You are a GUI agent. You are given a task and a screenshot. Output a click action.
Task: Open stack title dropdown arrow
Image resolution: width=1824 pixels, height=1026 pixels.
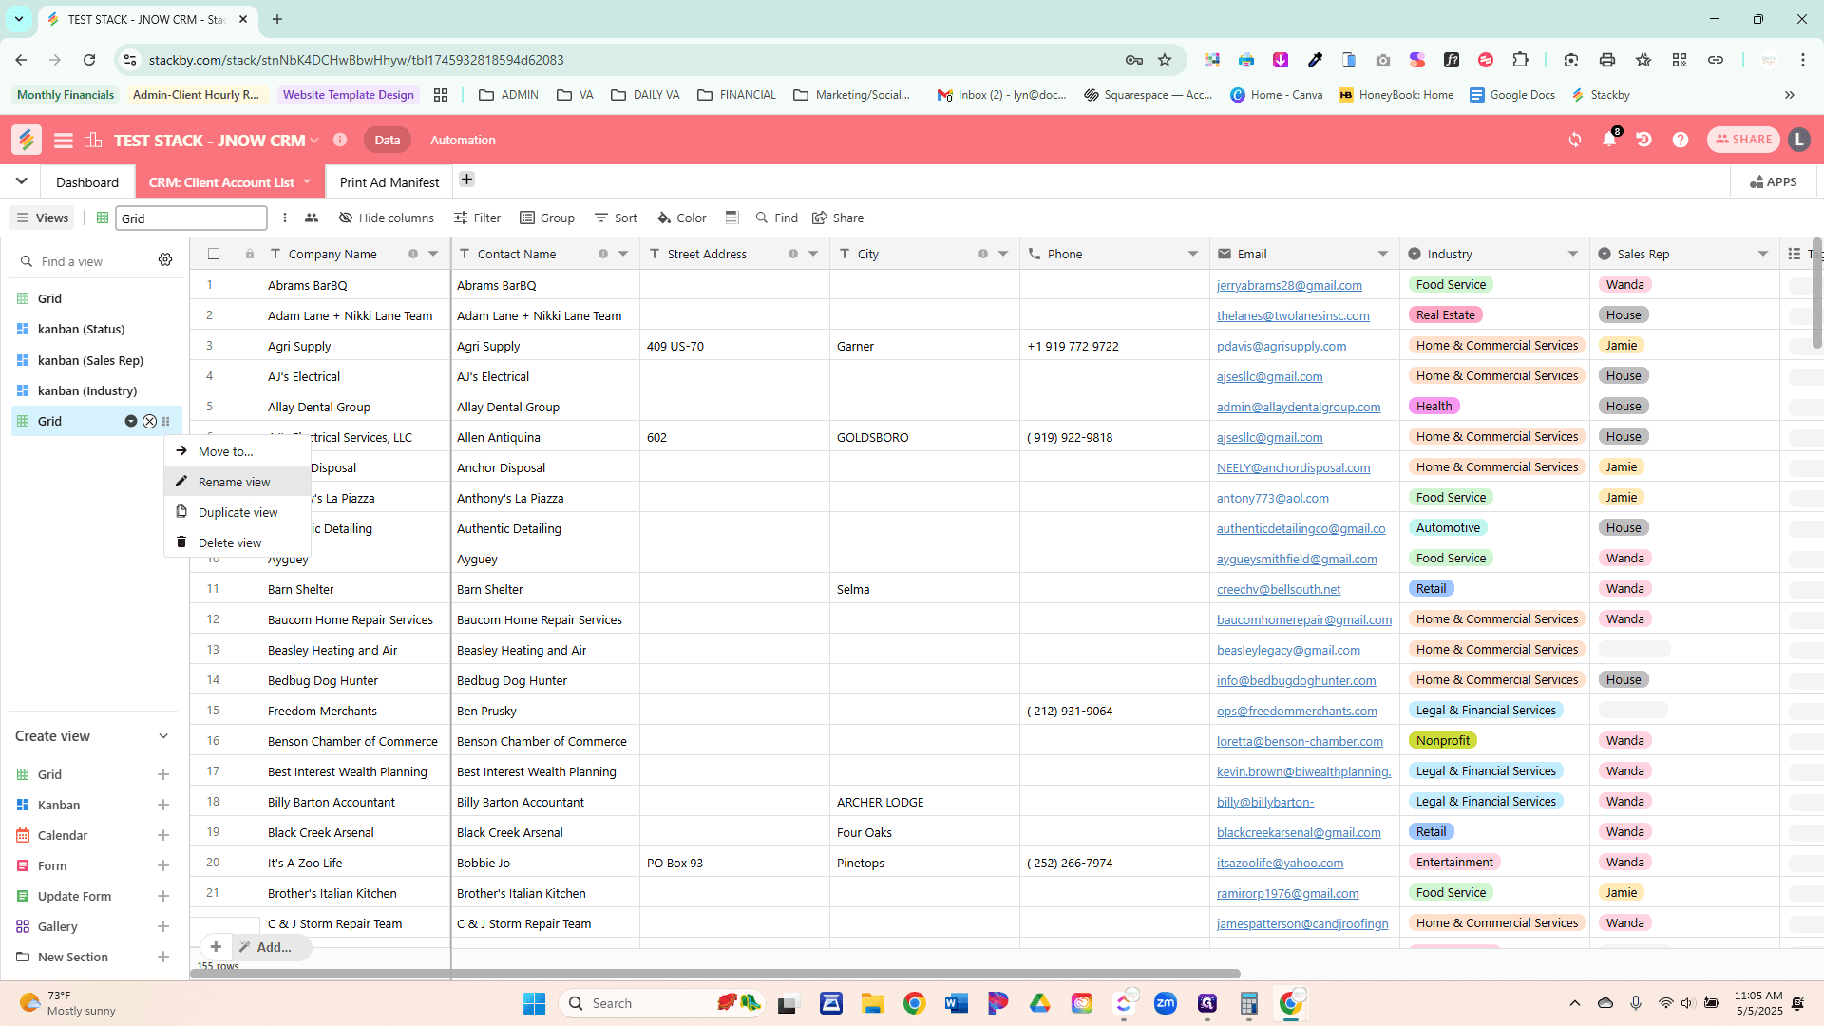314,141
